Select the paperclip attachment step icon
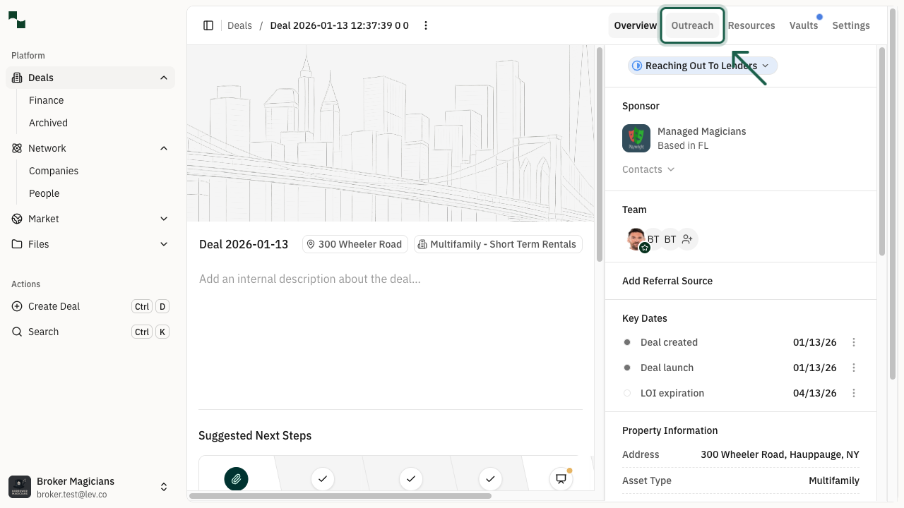The height and width of the screenshot is (508, 904). pyautogui.click(x=236, y=478)
